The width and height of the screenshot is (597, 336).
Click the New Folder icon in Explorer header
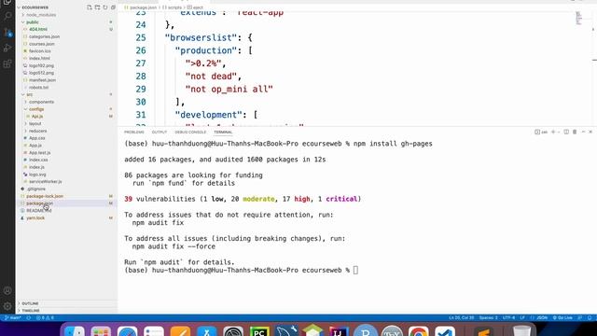(x=97, y=7)
